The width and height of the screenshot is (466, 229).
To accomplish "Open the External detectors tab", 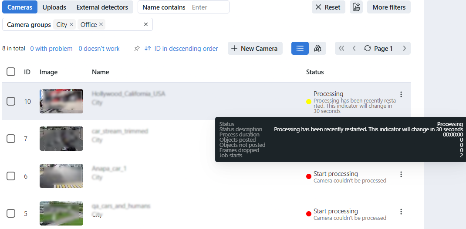I will pyautogui.click(x=102, y=7).
